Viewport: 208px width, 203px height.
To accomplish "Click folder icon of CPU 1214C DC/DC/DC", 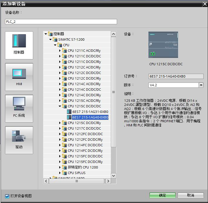I will pos(65,90).
